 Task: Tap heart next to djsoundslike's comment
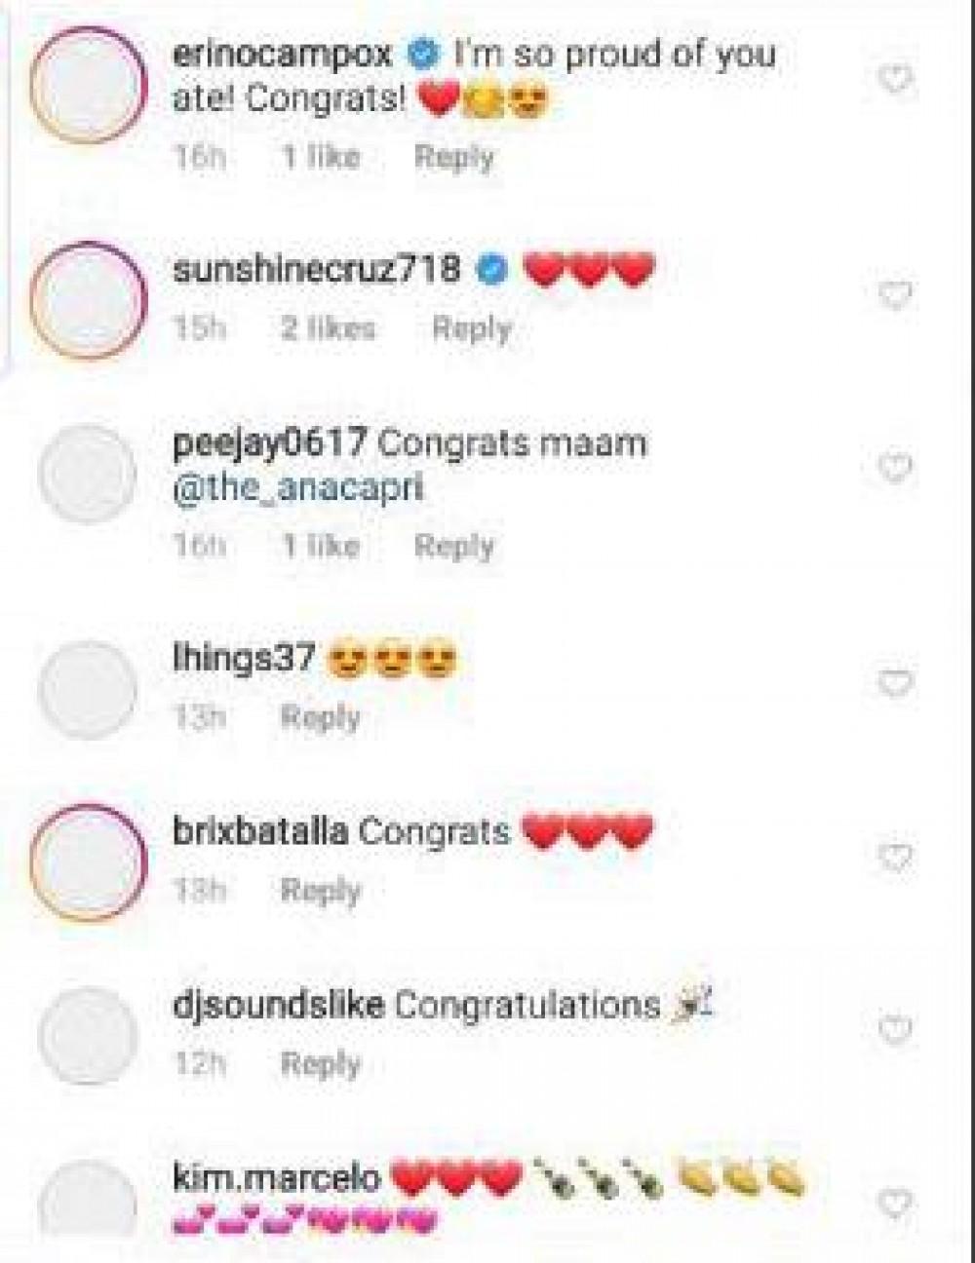pyautogui.click(x=895, y=1029)
